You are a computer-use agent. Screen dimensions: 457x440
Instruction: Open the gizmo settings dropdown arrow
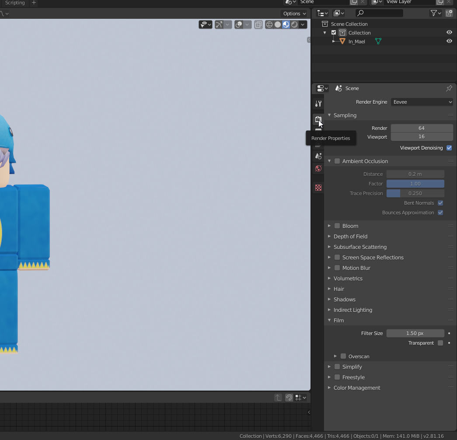(x=228, y=24)
